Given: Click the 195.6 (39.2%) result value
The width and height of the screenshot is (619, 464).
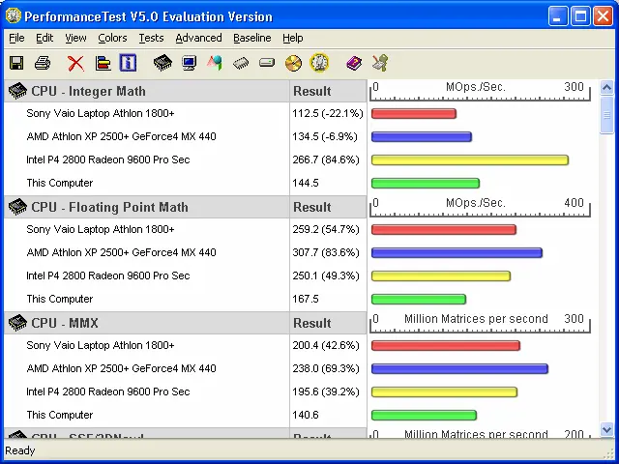Looking at the screenshot, I should tap(326, 391).
